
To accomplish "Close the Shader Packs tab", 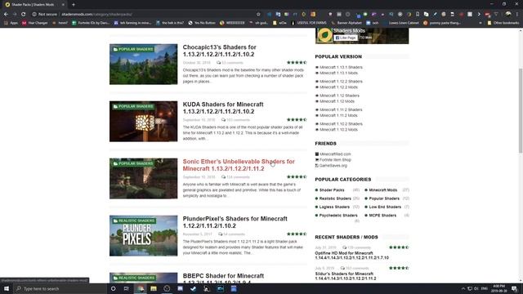I will [63, 5].
